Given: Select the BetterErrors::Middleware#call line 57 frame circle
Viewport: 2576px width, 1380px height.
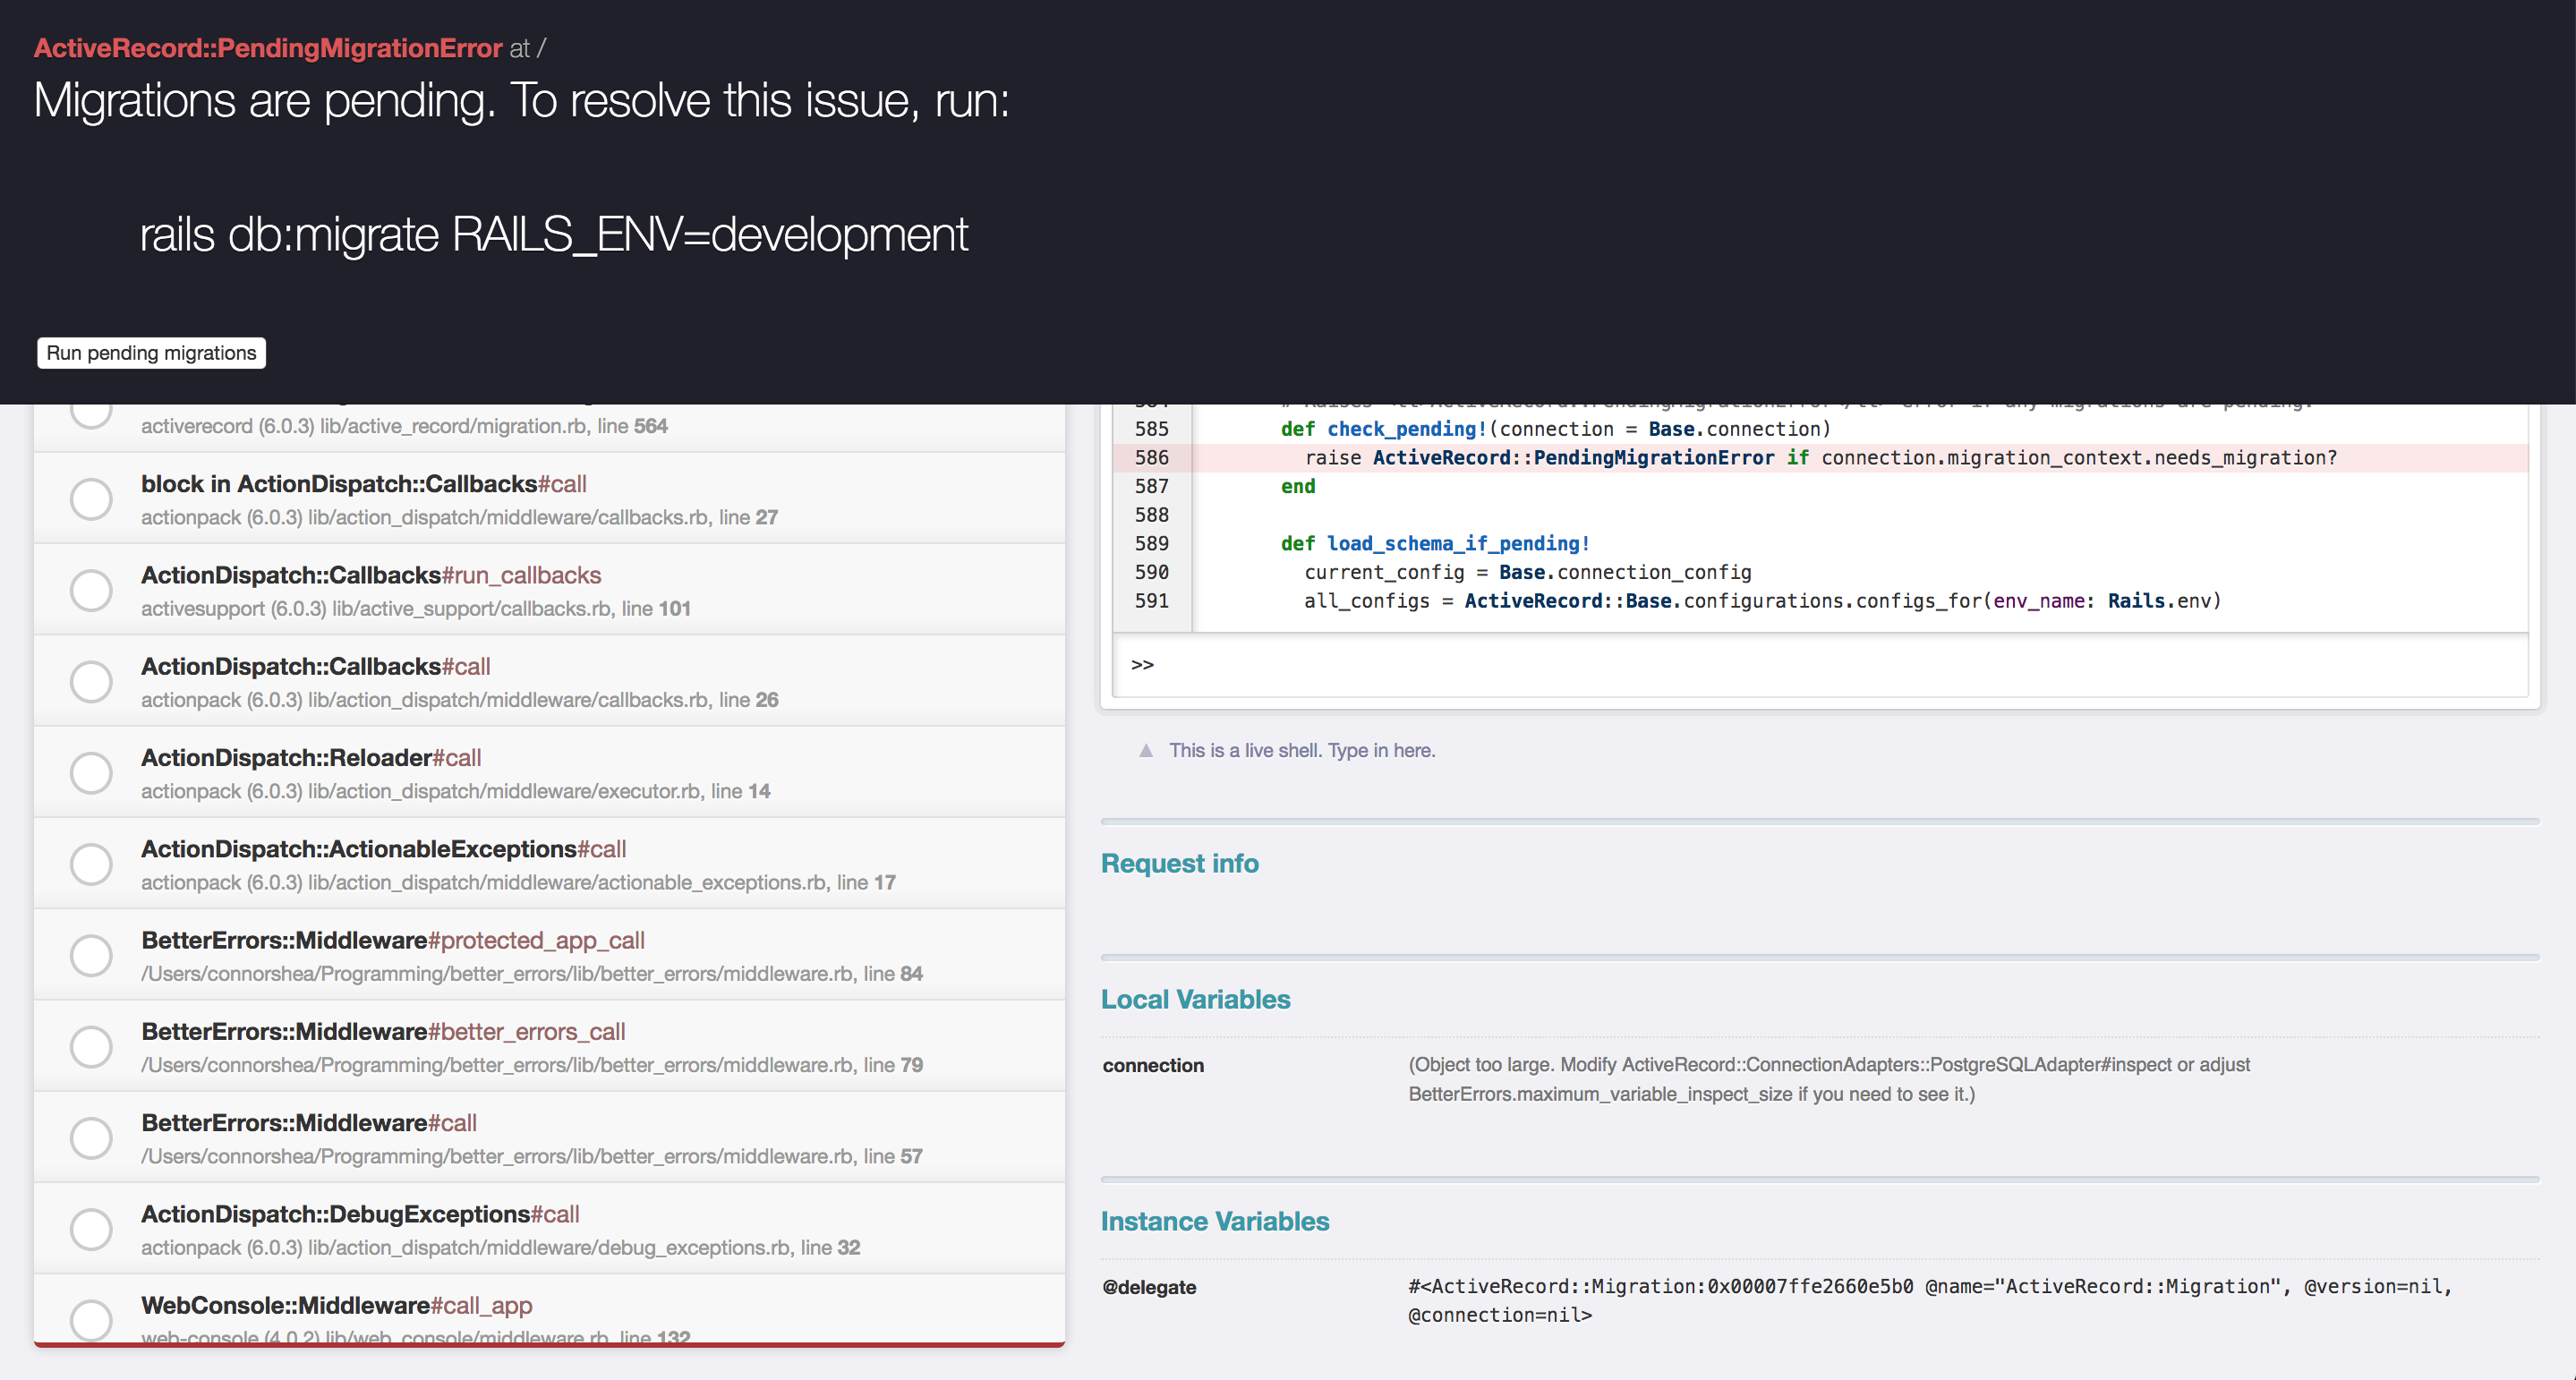Looking at the screenshot, I should click(91, 1138).
